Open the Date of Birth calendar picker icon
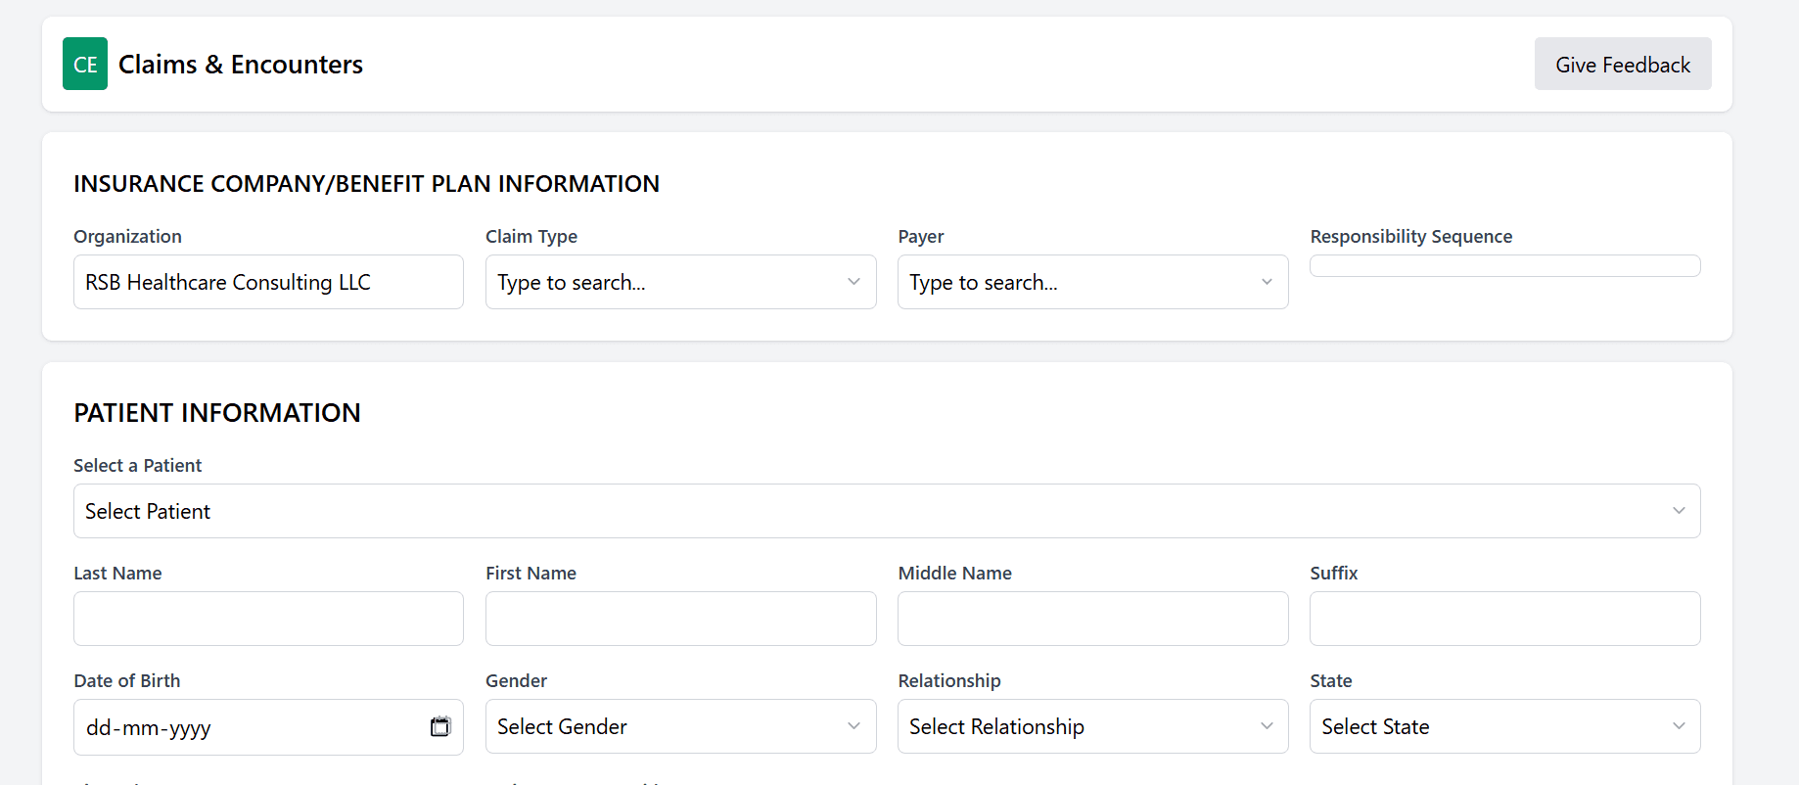This screenshot has height=785, width=1799. point(440,726)
